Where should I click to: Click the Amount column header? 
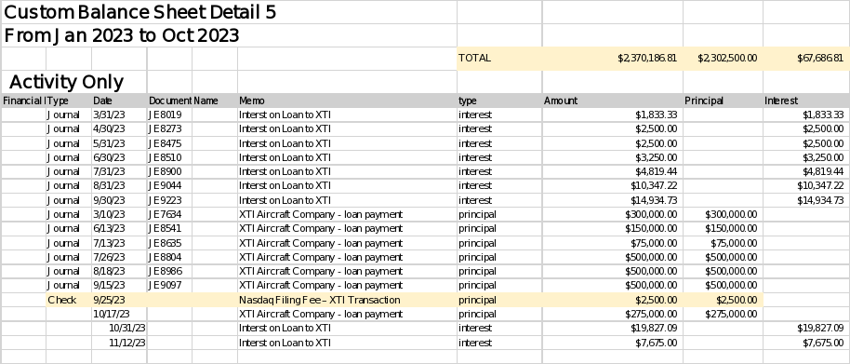click(x=613, y=101)
